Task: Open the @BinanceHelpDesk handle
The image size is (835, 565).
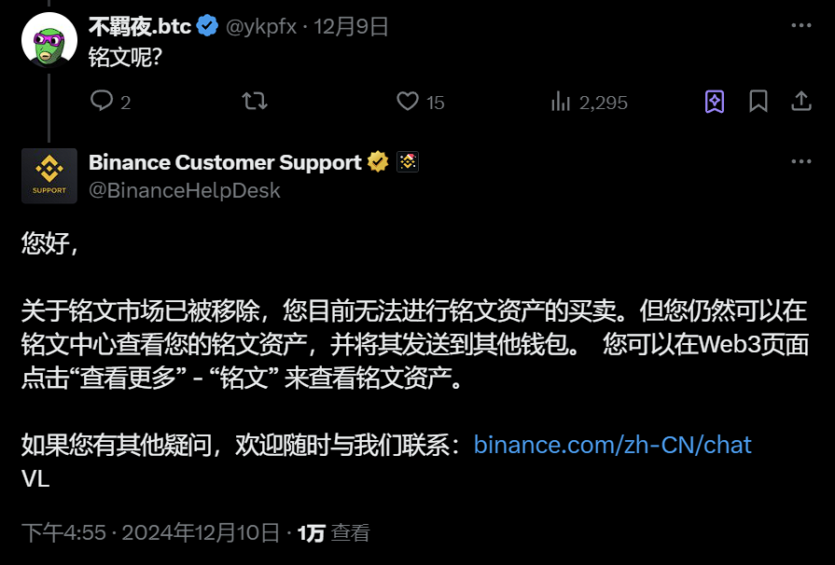Action: (184, 190)
